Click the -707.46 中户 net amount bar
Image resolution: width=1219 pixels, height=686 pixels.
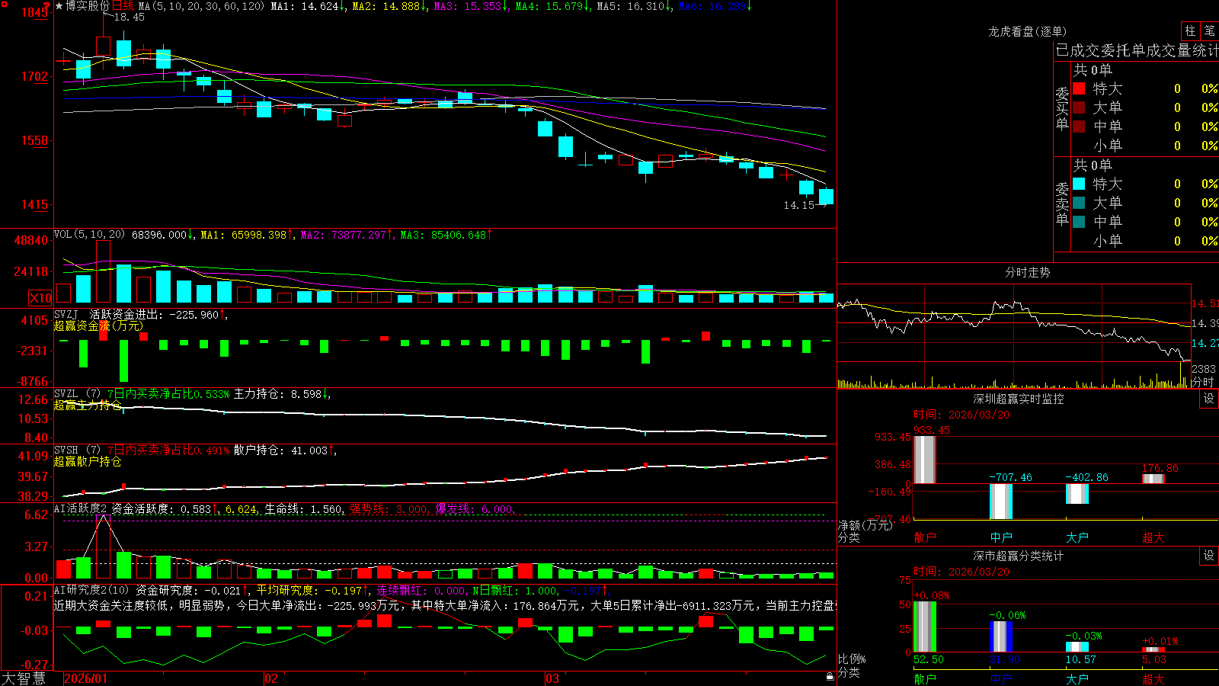[x=1000, y=502]
